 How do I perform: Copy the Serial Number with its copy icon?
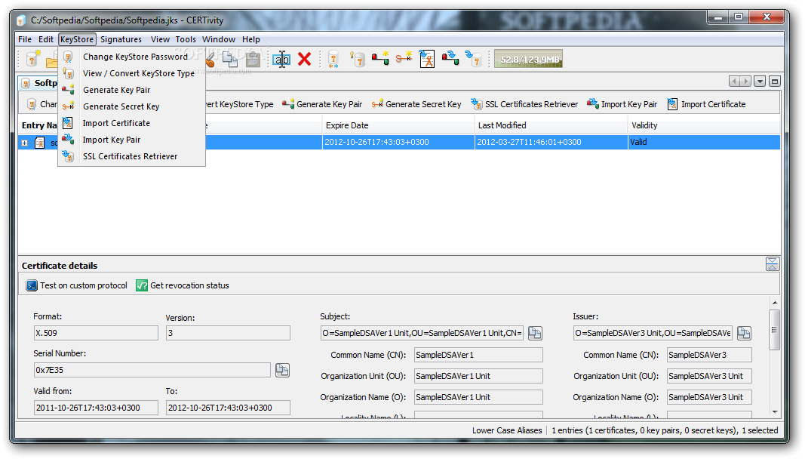[x=282, y=370]
